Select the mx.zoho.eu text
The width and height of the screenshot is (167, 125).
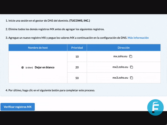[120, 56]
